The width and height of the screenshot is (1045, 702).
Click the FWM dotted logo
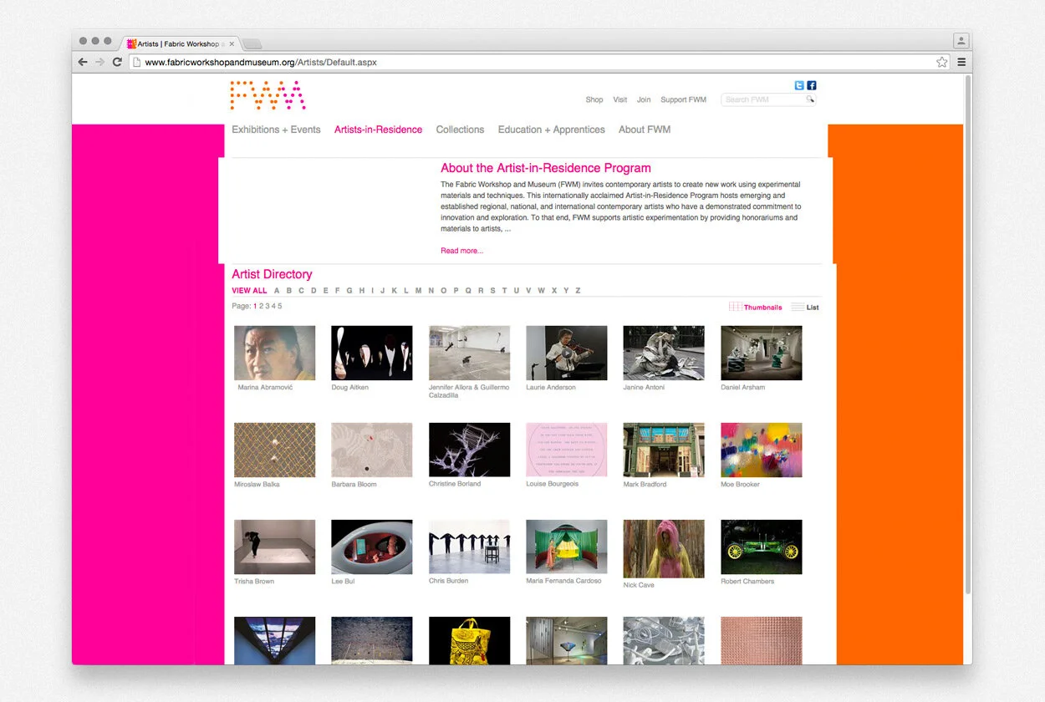click(x=268, y=95)
